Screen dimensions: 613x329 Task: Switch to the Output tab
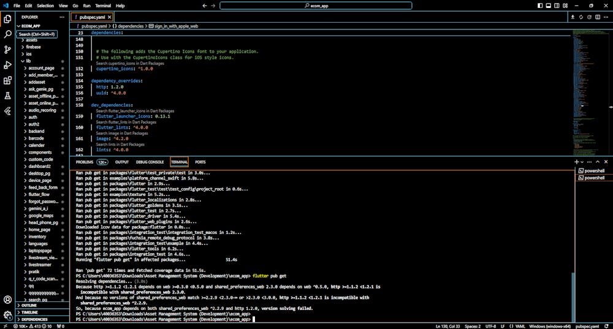tap(121, 162)
